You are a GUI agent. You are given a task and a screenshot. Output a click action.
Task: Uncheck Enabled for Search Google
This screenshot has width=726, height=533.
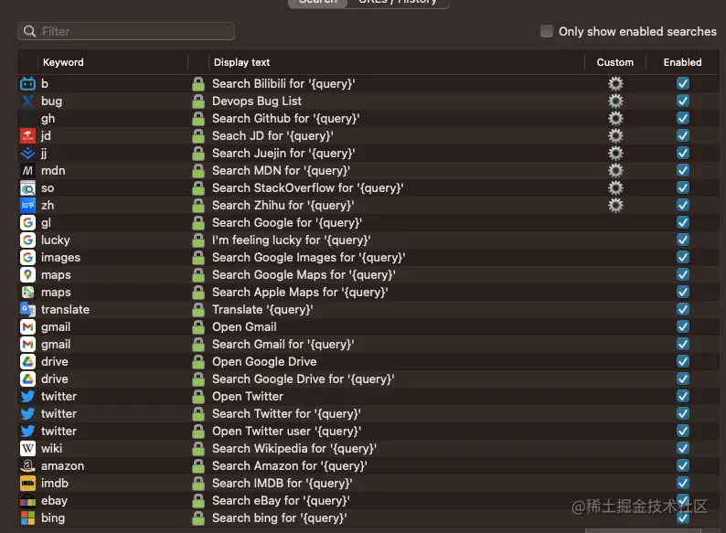tap(683, 223)
